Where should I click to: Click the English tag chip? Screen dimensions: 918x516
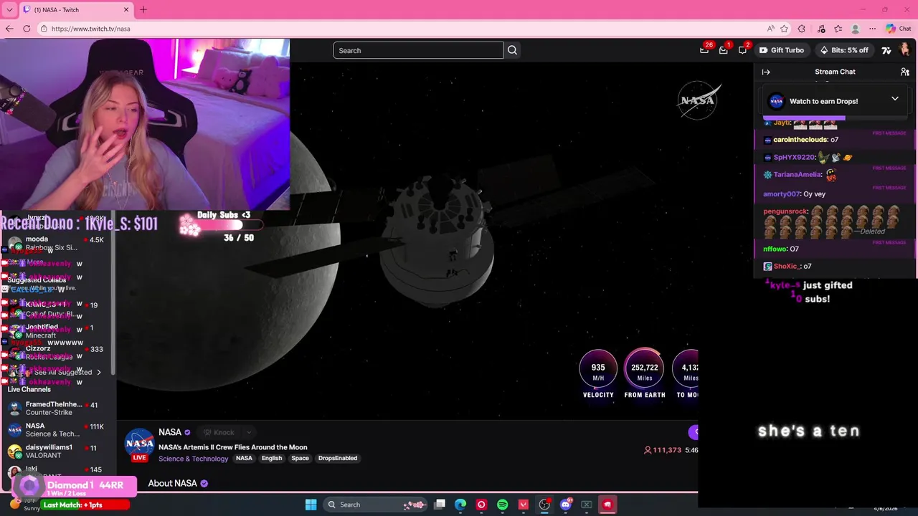click(x=272, y=459)
